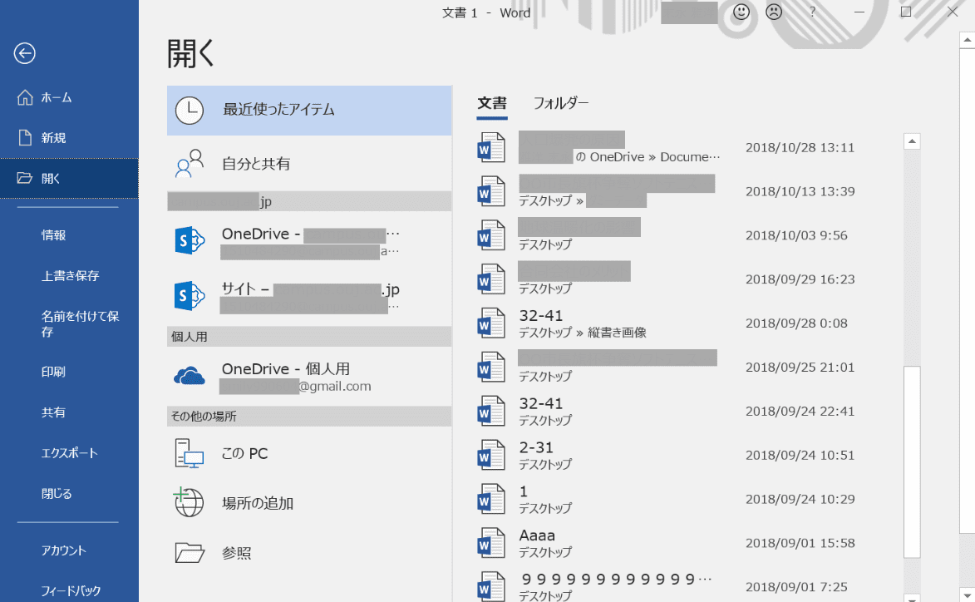Open 32-41 document dated 2018/09/24 22:41

tap(686, 412)
